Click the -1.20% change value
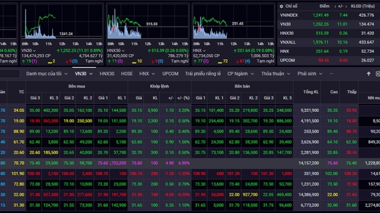380x213 pixels. tap(183, 173)
